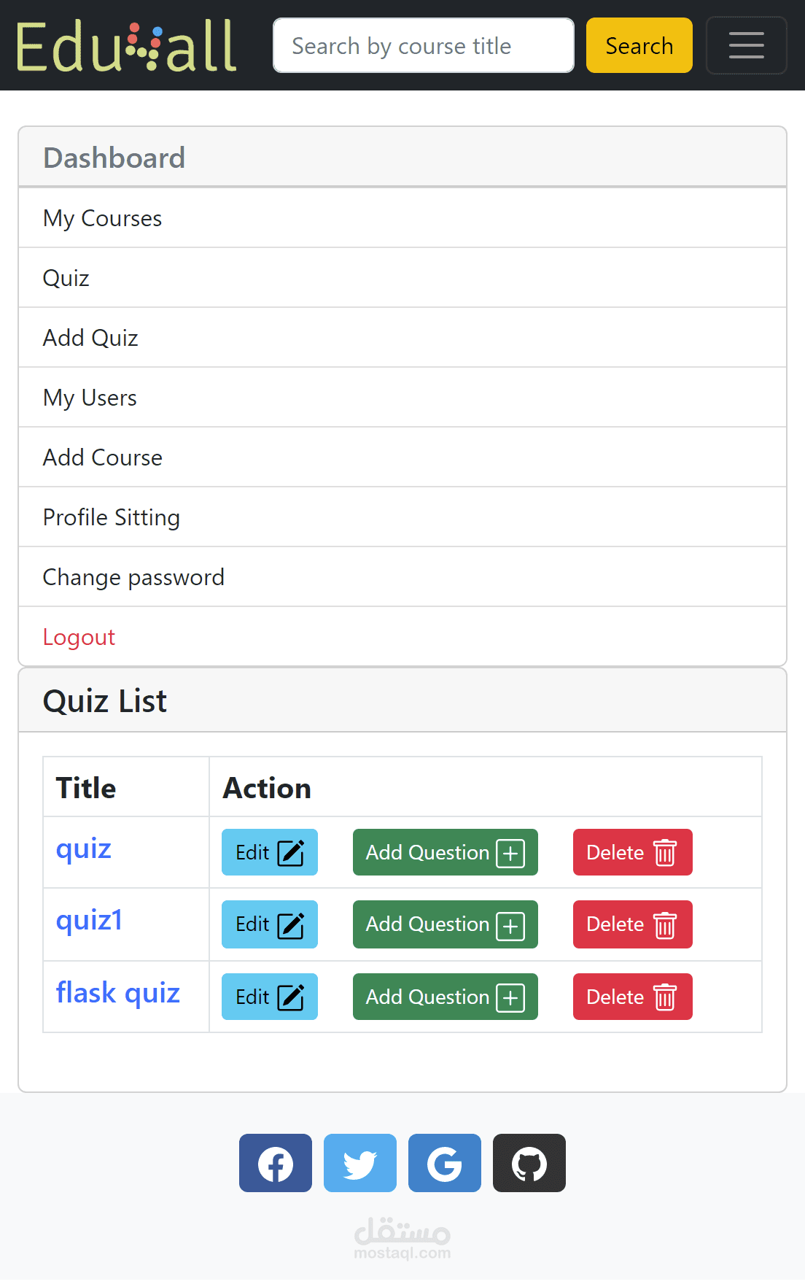Click the GitHub icon in the footer
This screenshot has height=1287, width=805.
pos(529,1163)
